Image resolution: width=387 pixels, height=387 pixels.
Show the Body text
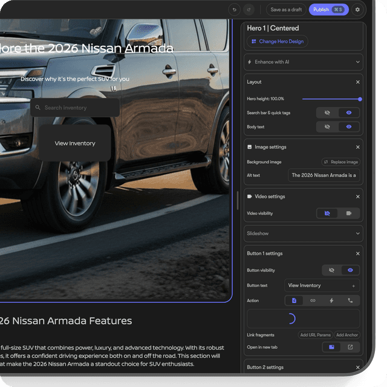point(348,127)
